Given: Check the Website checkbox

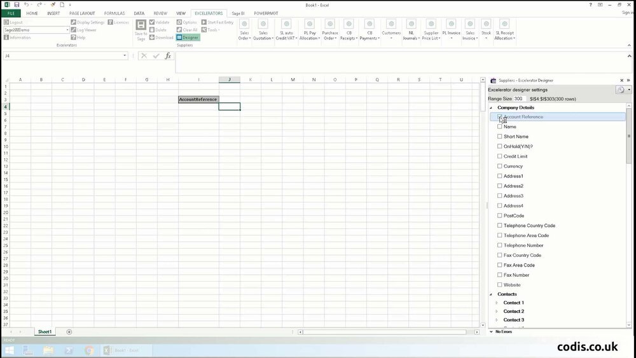Looking at the screenshot, I should coord(500,285).
